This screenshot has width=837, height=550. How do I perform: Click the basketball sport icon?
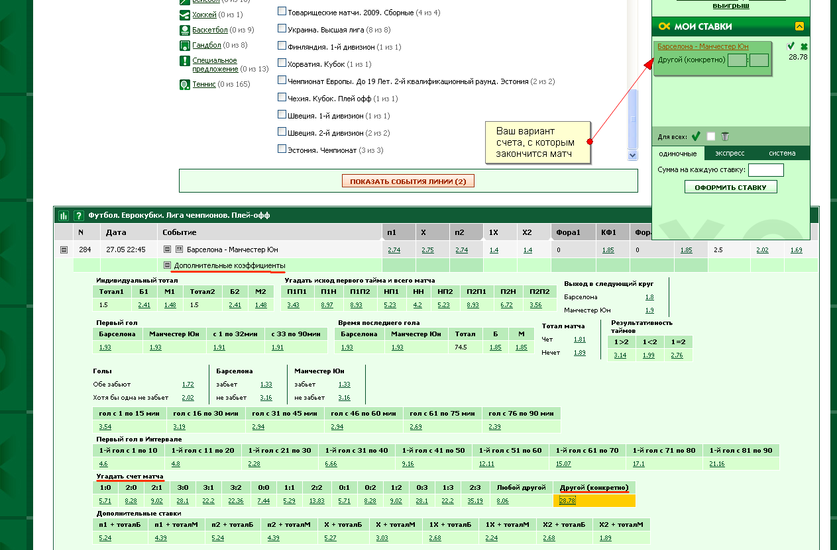185,30
